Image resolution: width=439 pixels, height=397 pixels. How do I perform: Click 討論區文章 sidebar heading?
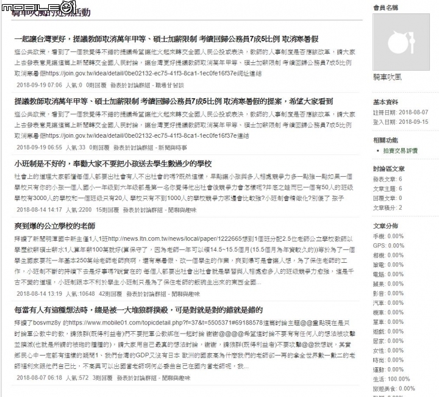[388, 169]
